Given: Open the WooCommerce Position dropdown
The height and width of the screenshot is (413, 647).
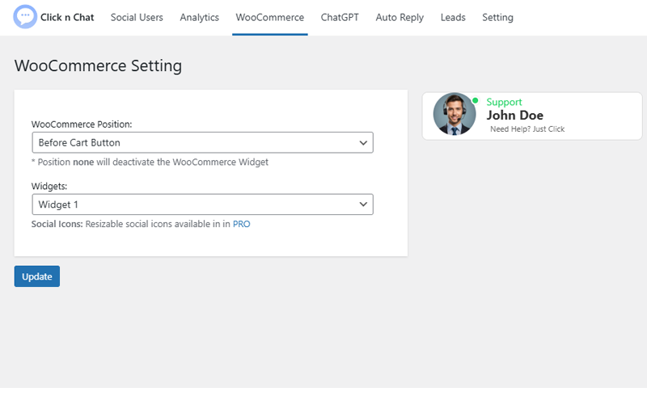Looking at the screenshot, I should (202, 143).
